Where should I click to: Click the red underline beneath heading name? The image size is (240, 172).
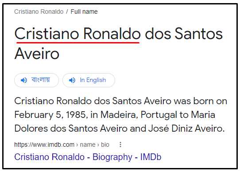(78, 43)
